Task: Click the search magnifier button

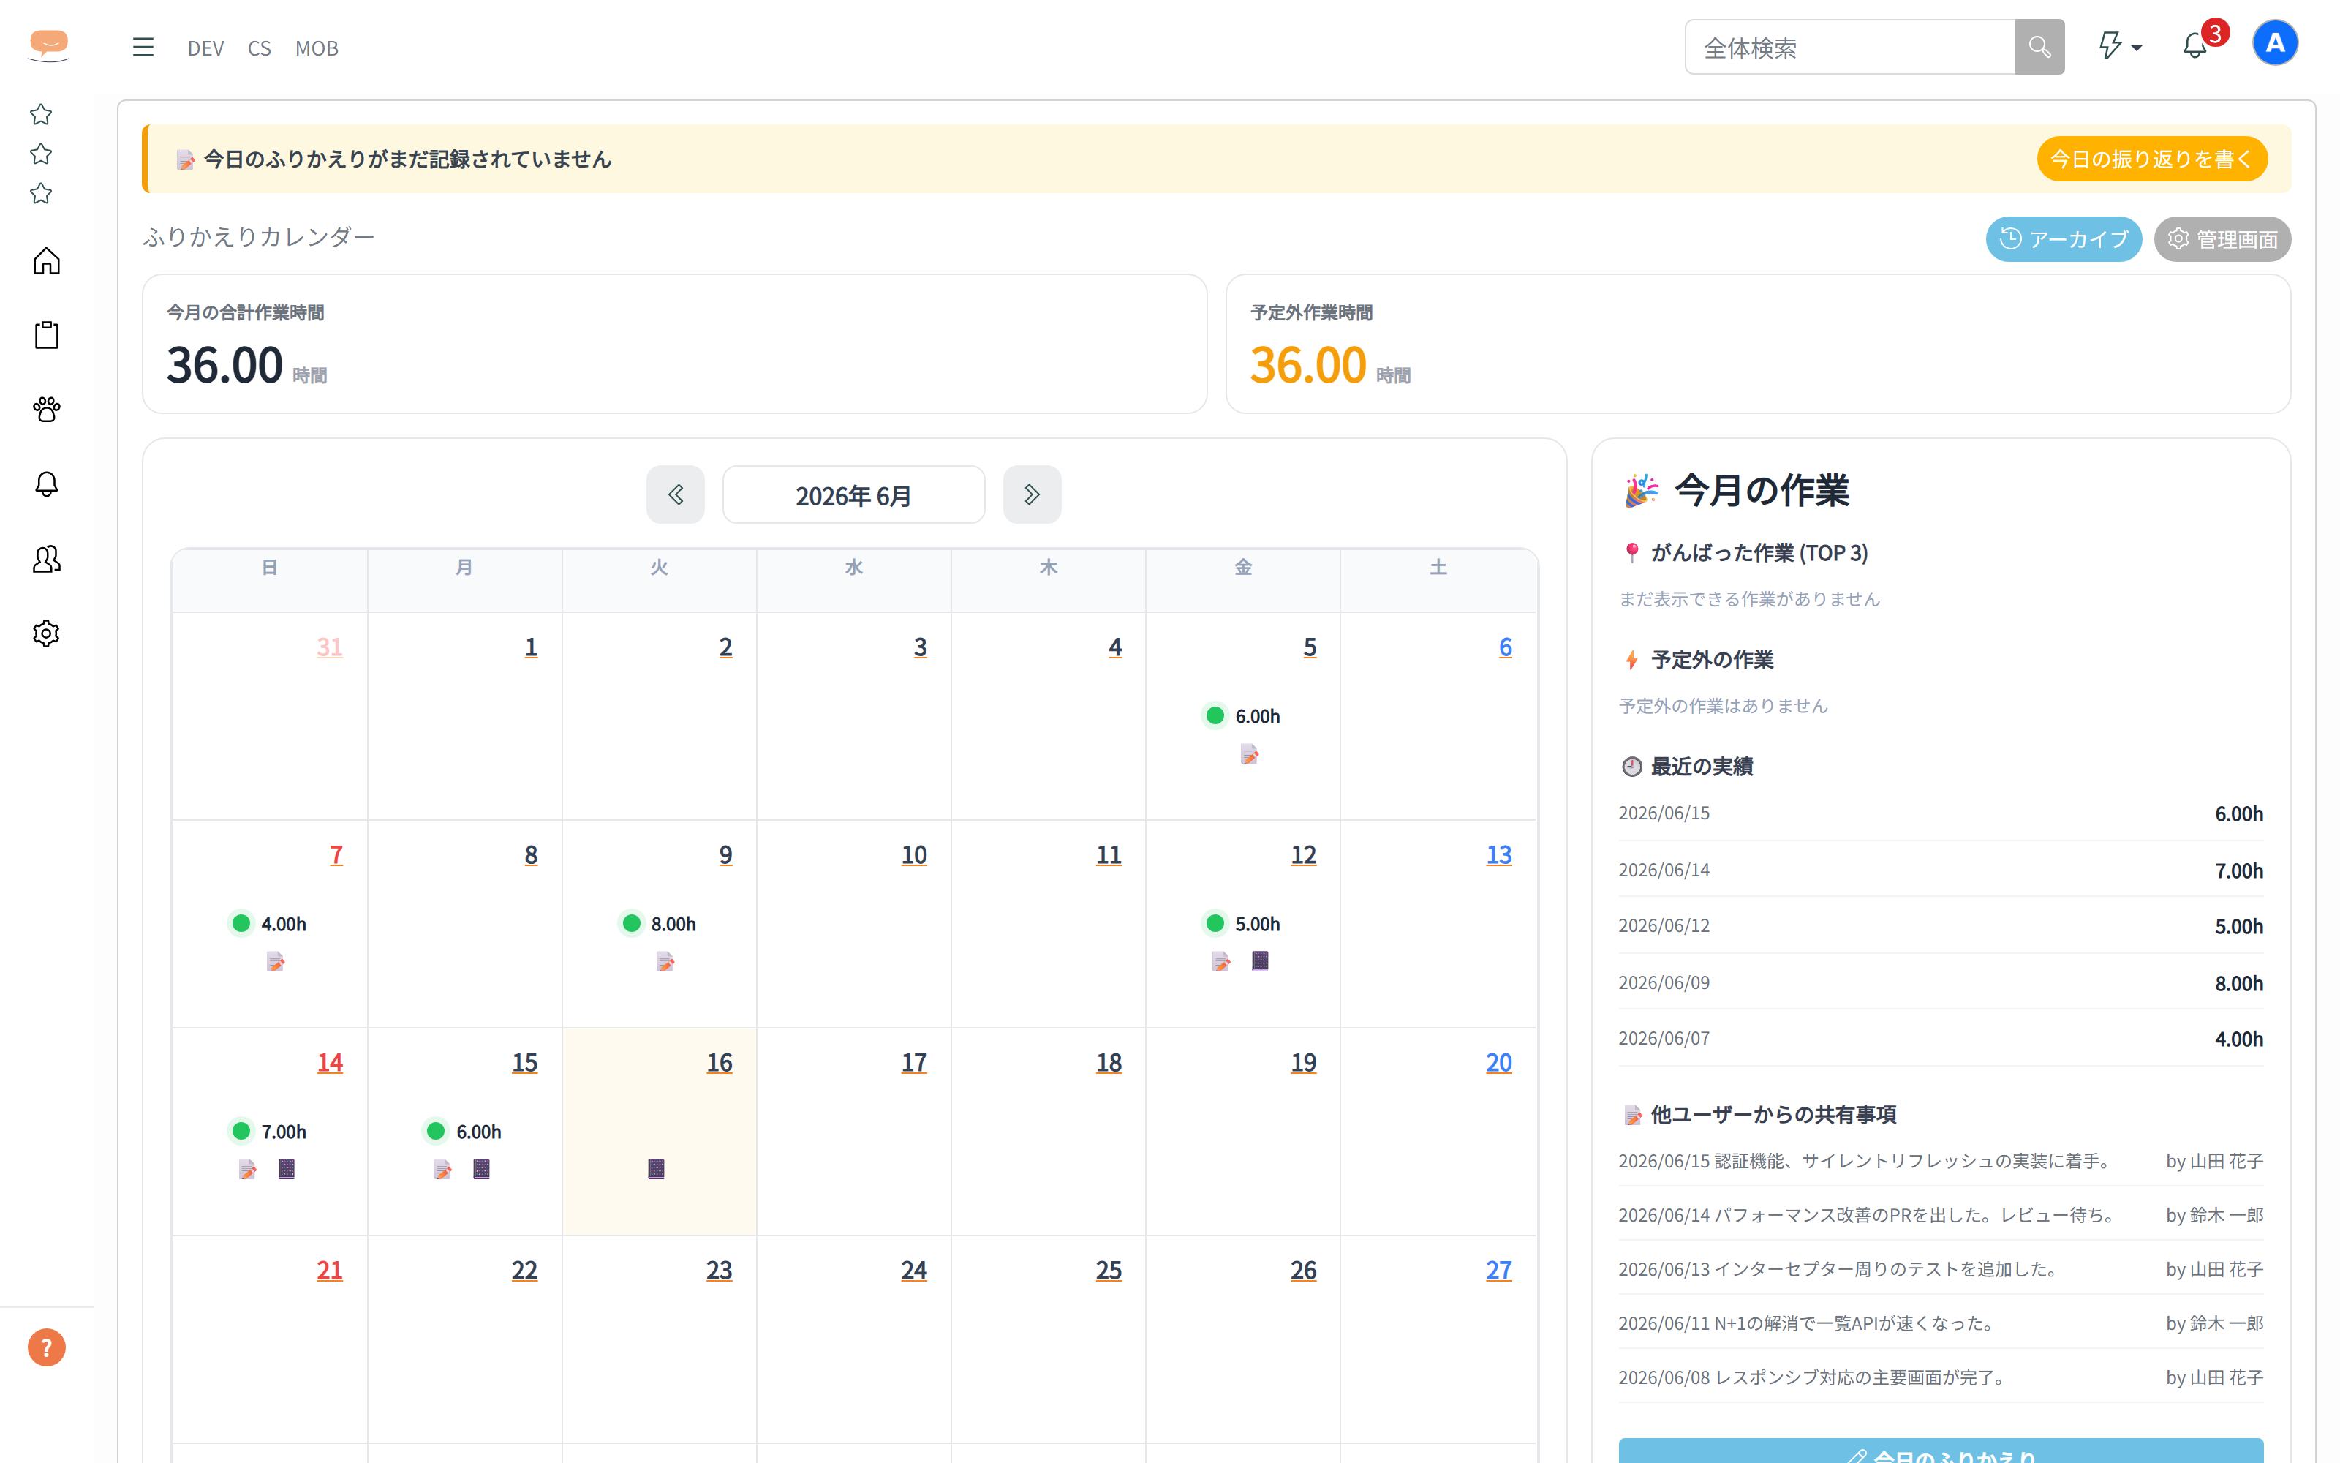Action: click(2039, 48)
